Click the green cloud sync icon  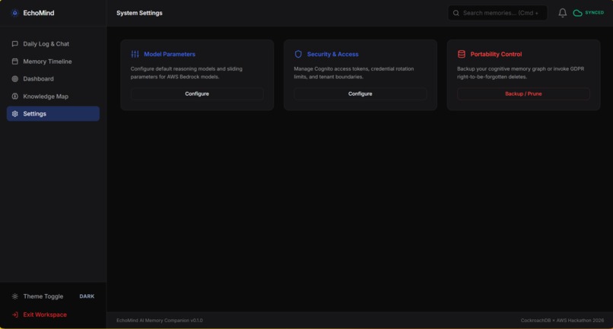tap(577, 13)
